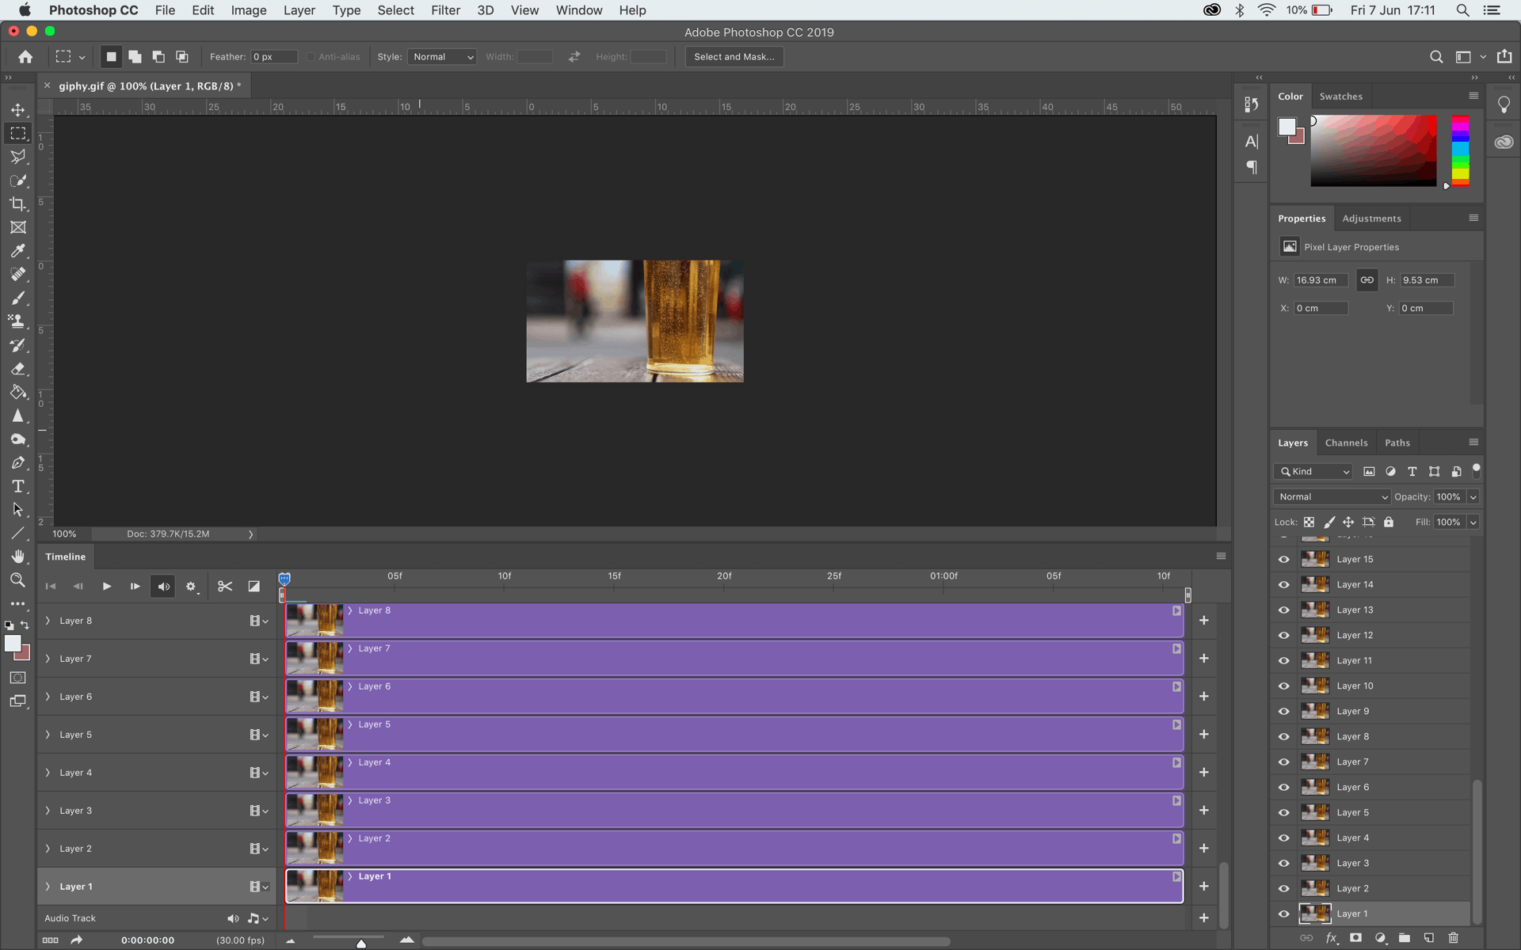
Task: Toggle lock all icon in Layers panel
Action: point(1389,522)
